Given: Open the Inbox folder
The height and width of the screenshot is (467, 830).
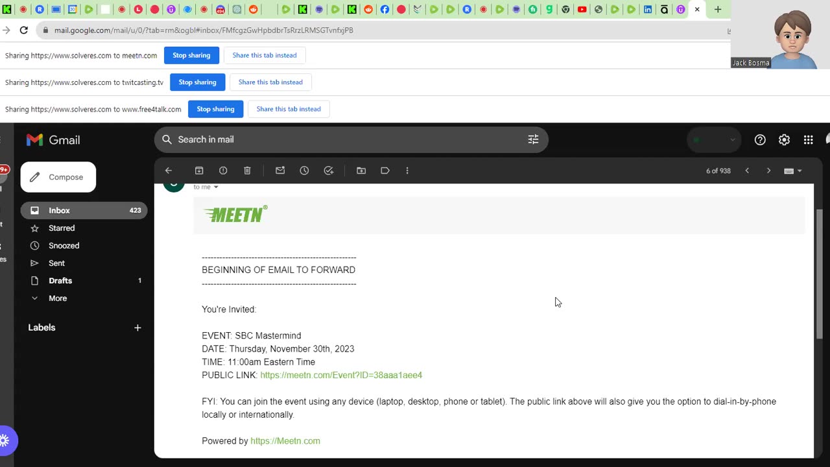Looking at the screenshot, I should [x=84, y=210].
